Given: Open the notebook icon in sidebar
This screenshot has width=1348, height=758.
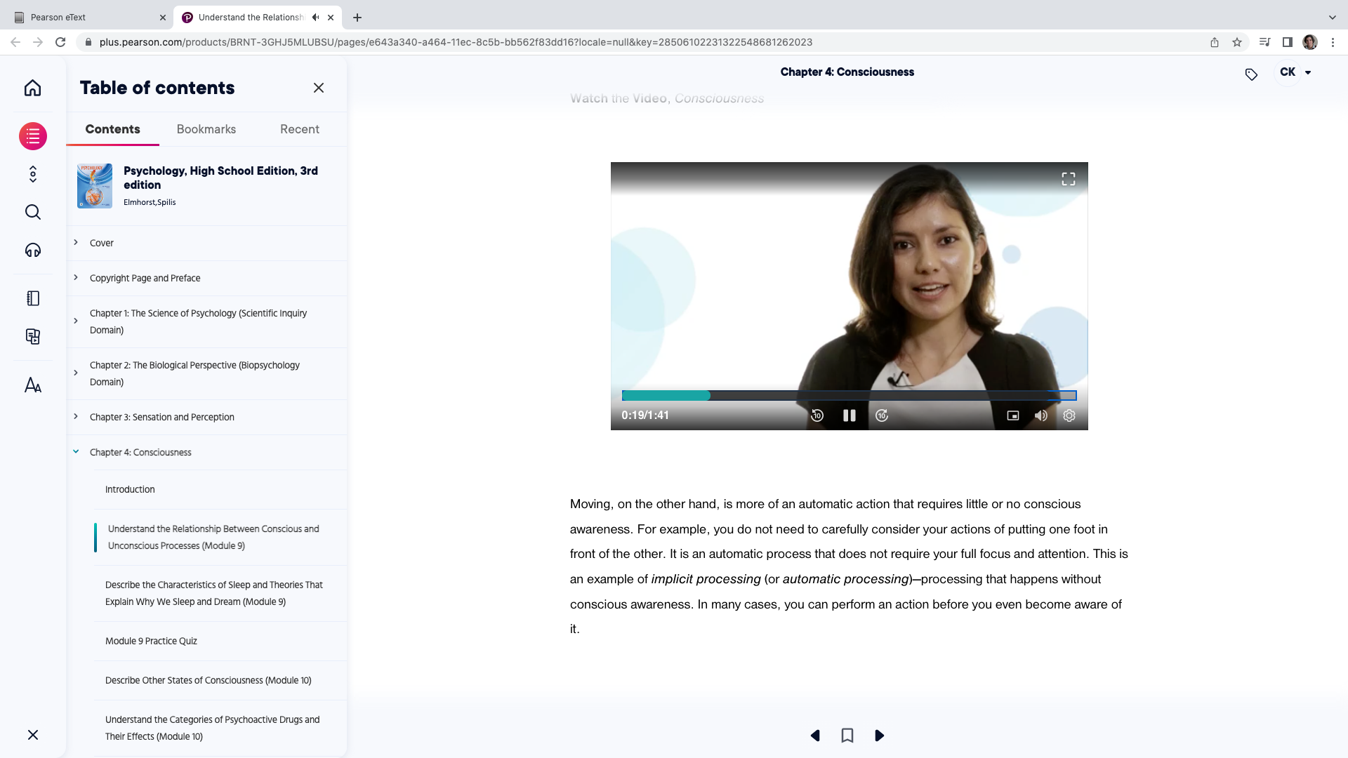Looking at the screenshot, I should (x=33, y=298).
